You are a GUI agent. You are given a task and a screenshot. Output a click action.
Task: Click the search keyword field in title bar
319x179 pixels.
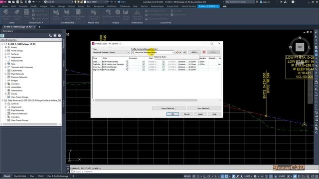(240, 2)
